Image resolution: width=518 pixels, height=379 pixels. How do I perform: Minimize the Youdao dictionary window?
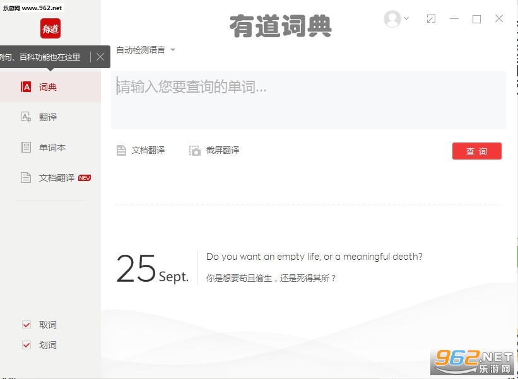454,19
